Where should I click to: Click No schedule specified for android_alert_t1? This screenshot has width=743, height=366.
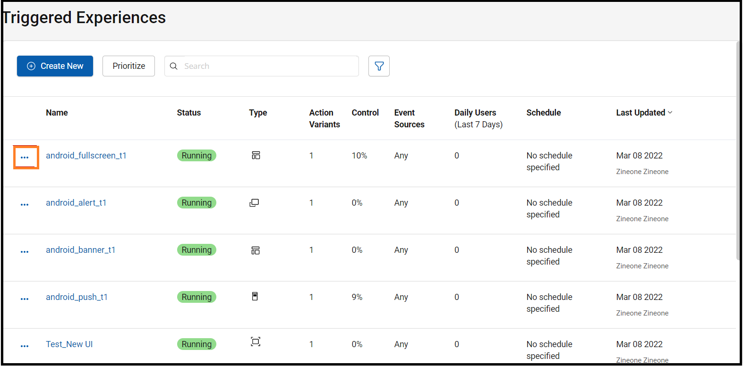[x=549, y=208]
